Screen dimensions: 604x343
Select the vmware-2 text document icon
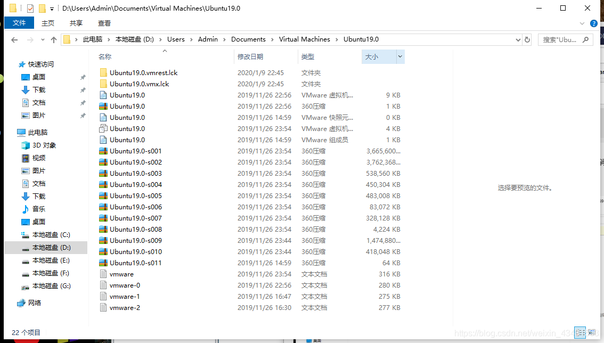point(103,307)
